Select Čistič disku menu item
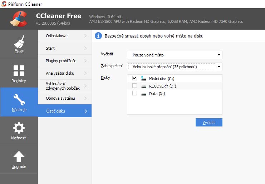This screenshot has height=184, width=265. (x=65, y=111)
